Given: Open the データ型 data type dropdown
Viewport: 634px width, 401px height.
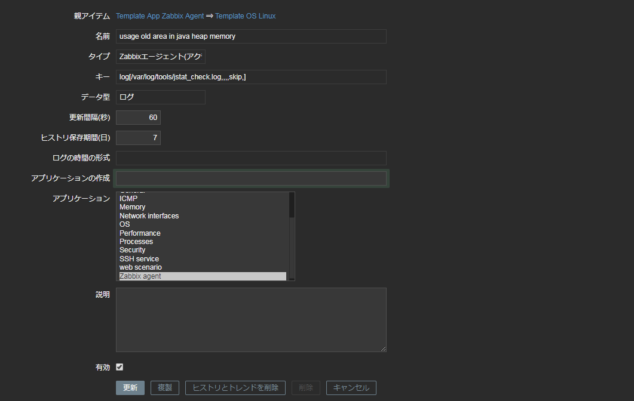Looking at the screenshot, I should point(160,97).
